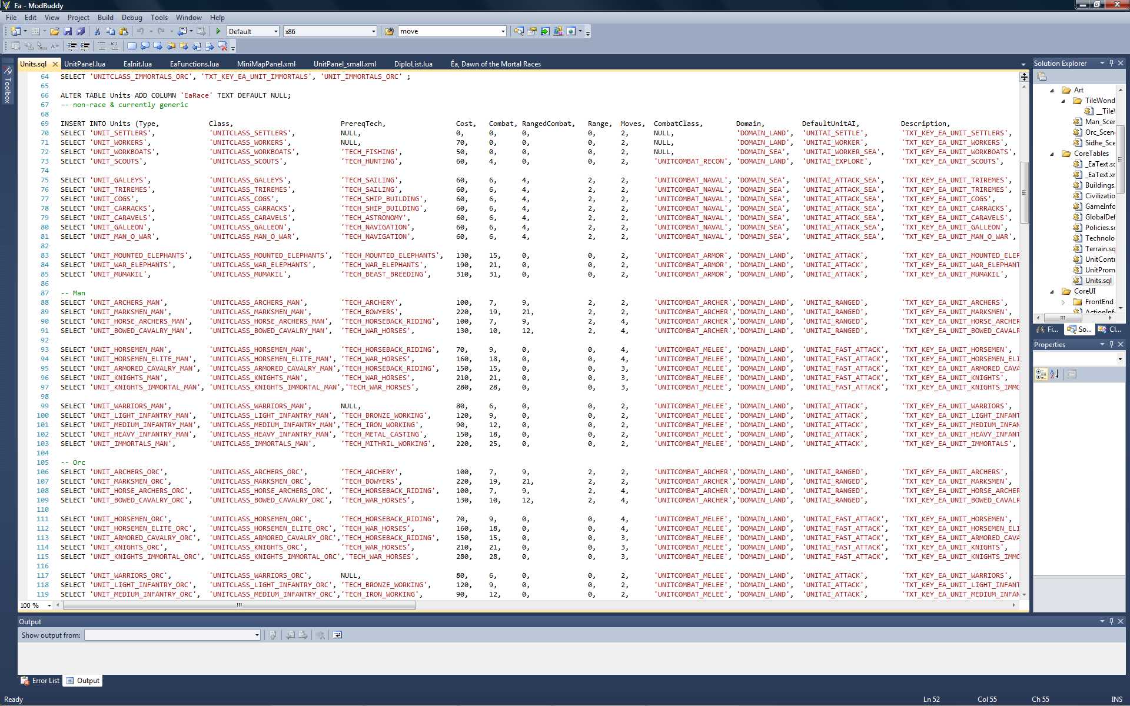
Task: Click the Next Bookmark icon
Action: point(158,46)
